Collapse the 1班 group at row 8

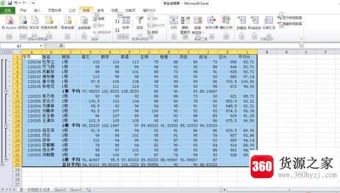6,91
